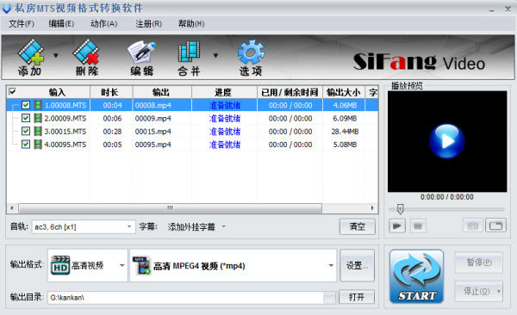Click the 打开 open folder button
Image resolution: width=517 pixels, height=315 pixels.
(357, 297)
